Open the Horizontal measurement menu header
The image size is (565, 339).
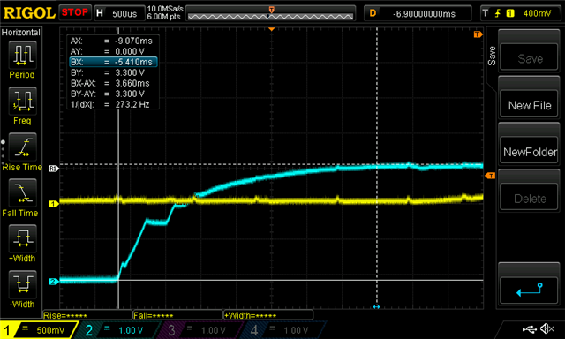click(21, 33)
